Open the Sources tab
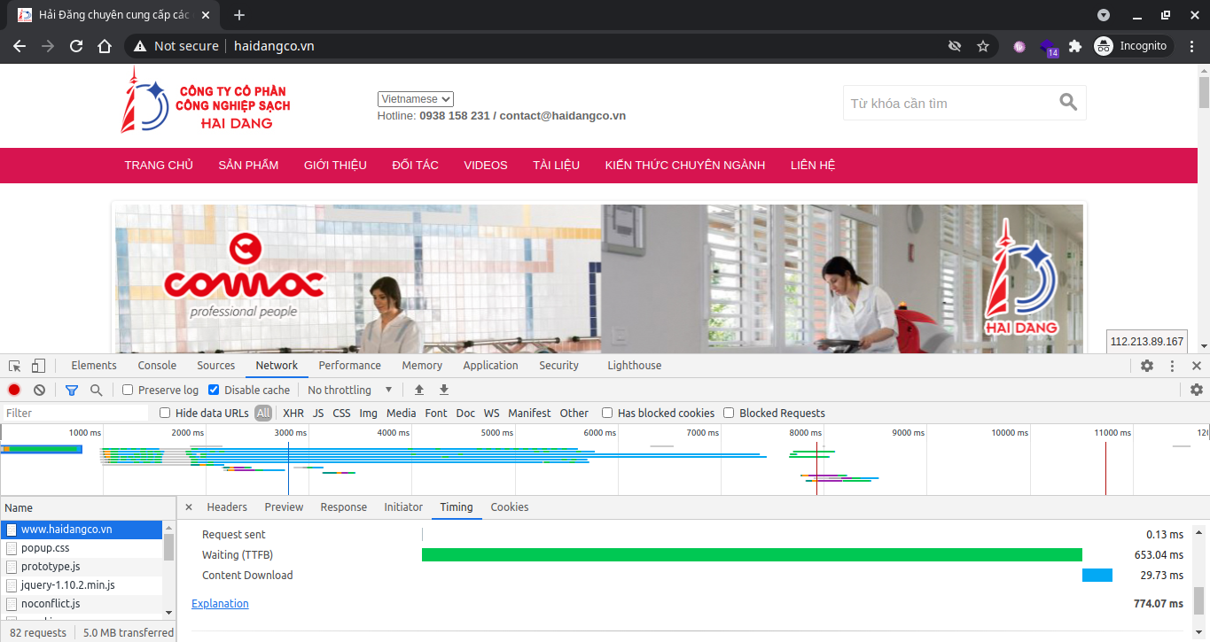This screenshot has height=642, width=1210. point(216,366)
